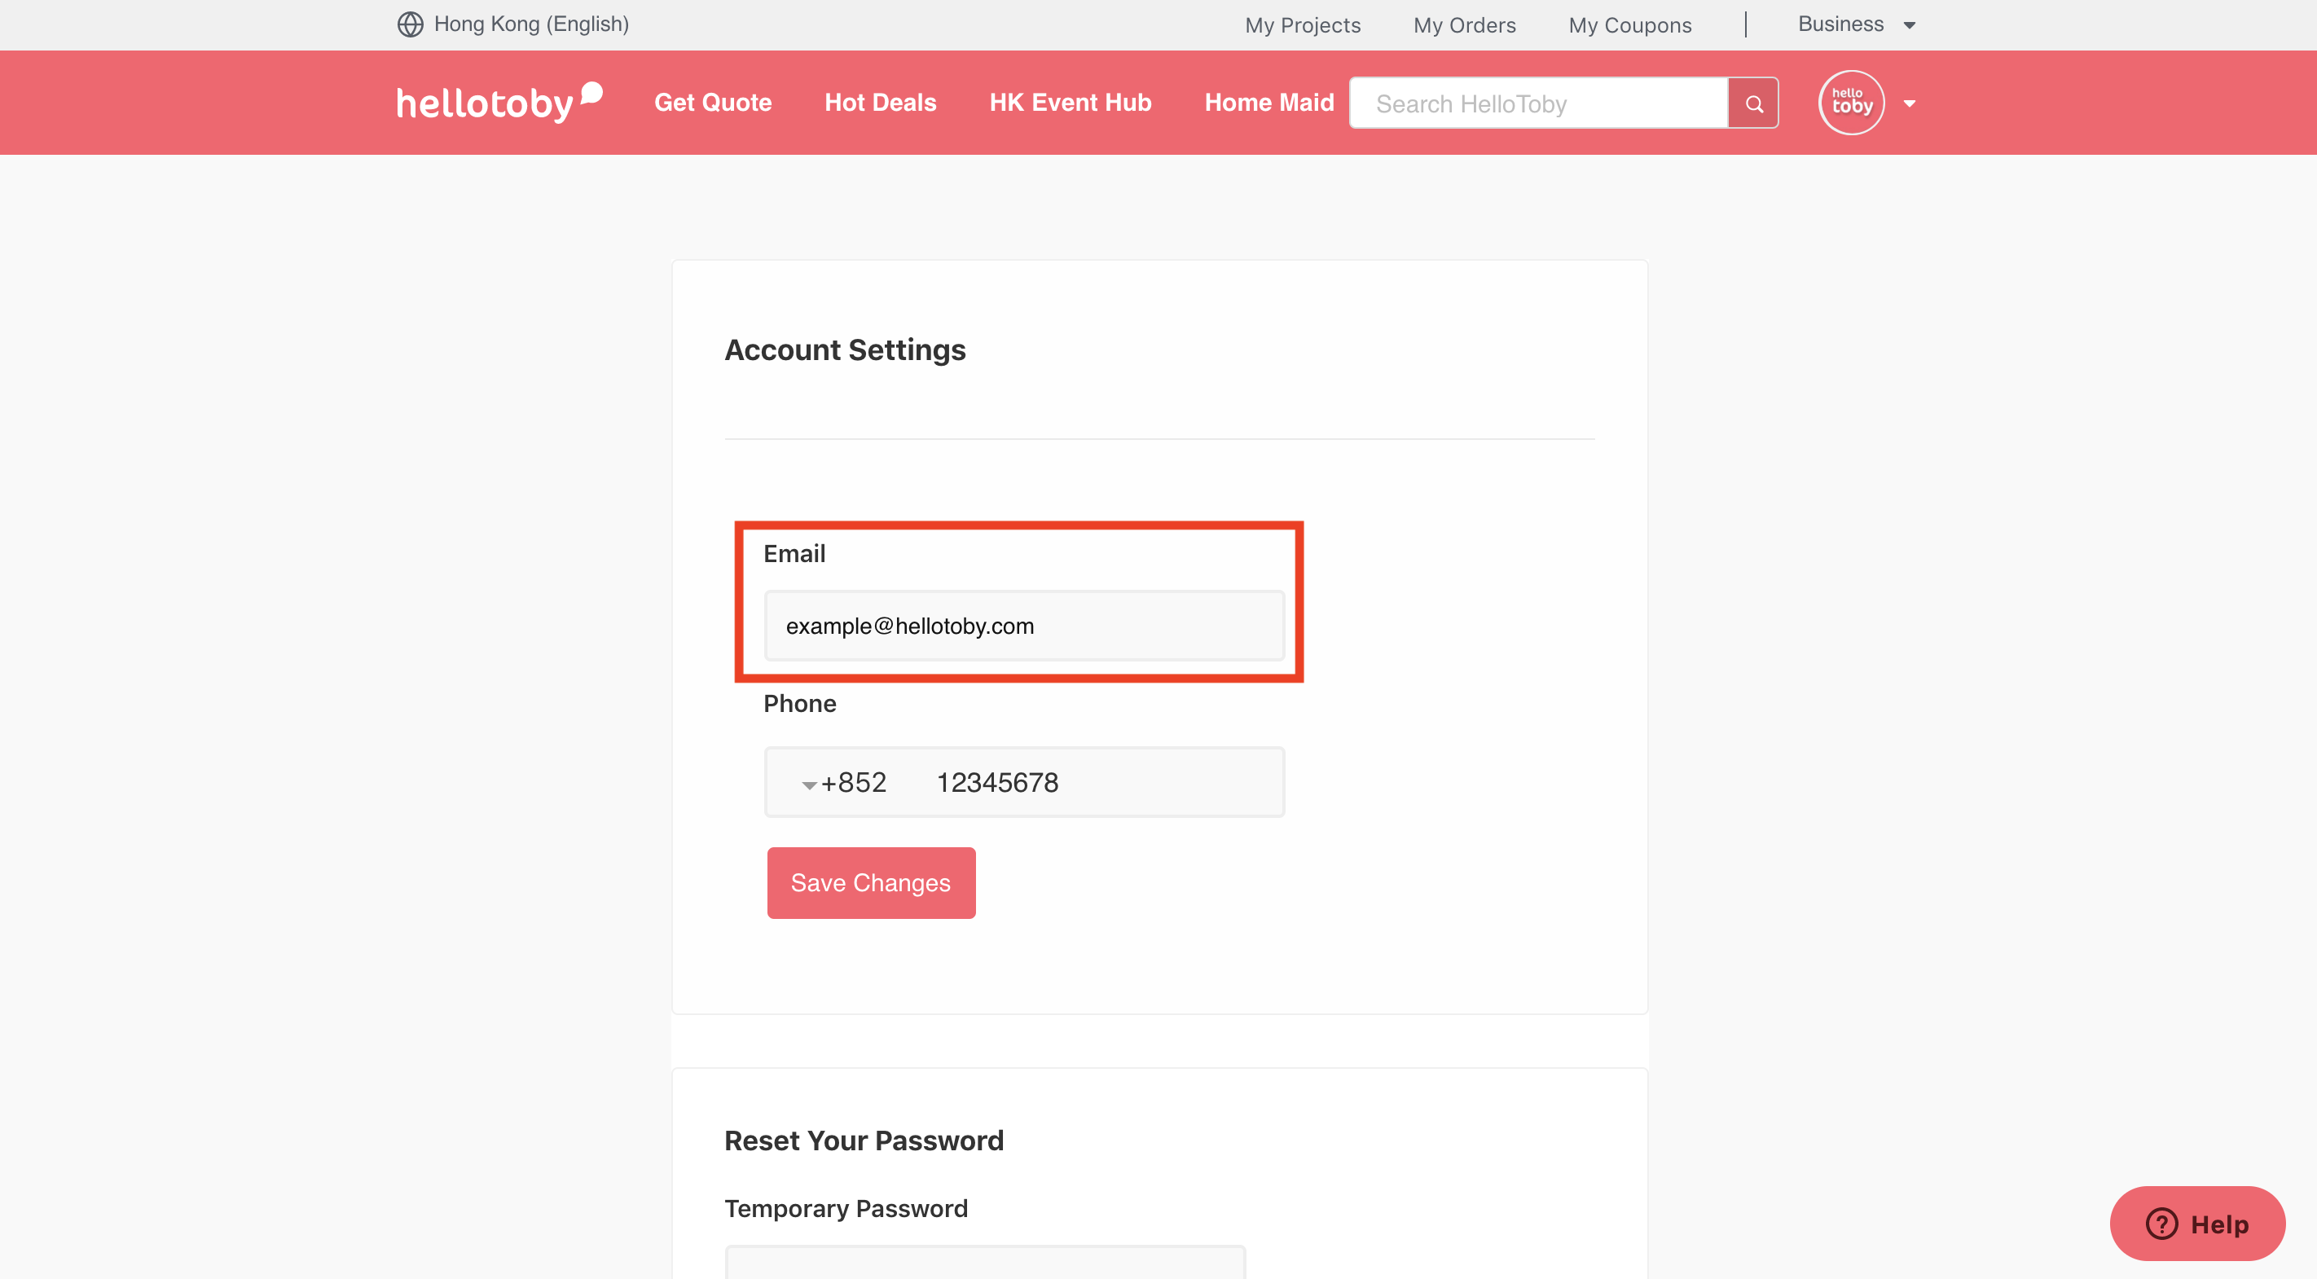2317x1279 pixels.
Task: Click the Phone label
Action: (799, 703)
